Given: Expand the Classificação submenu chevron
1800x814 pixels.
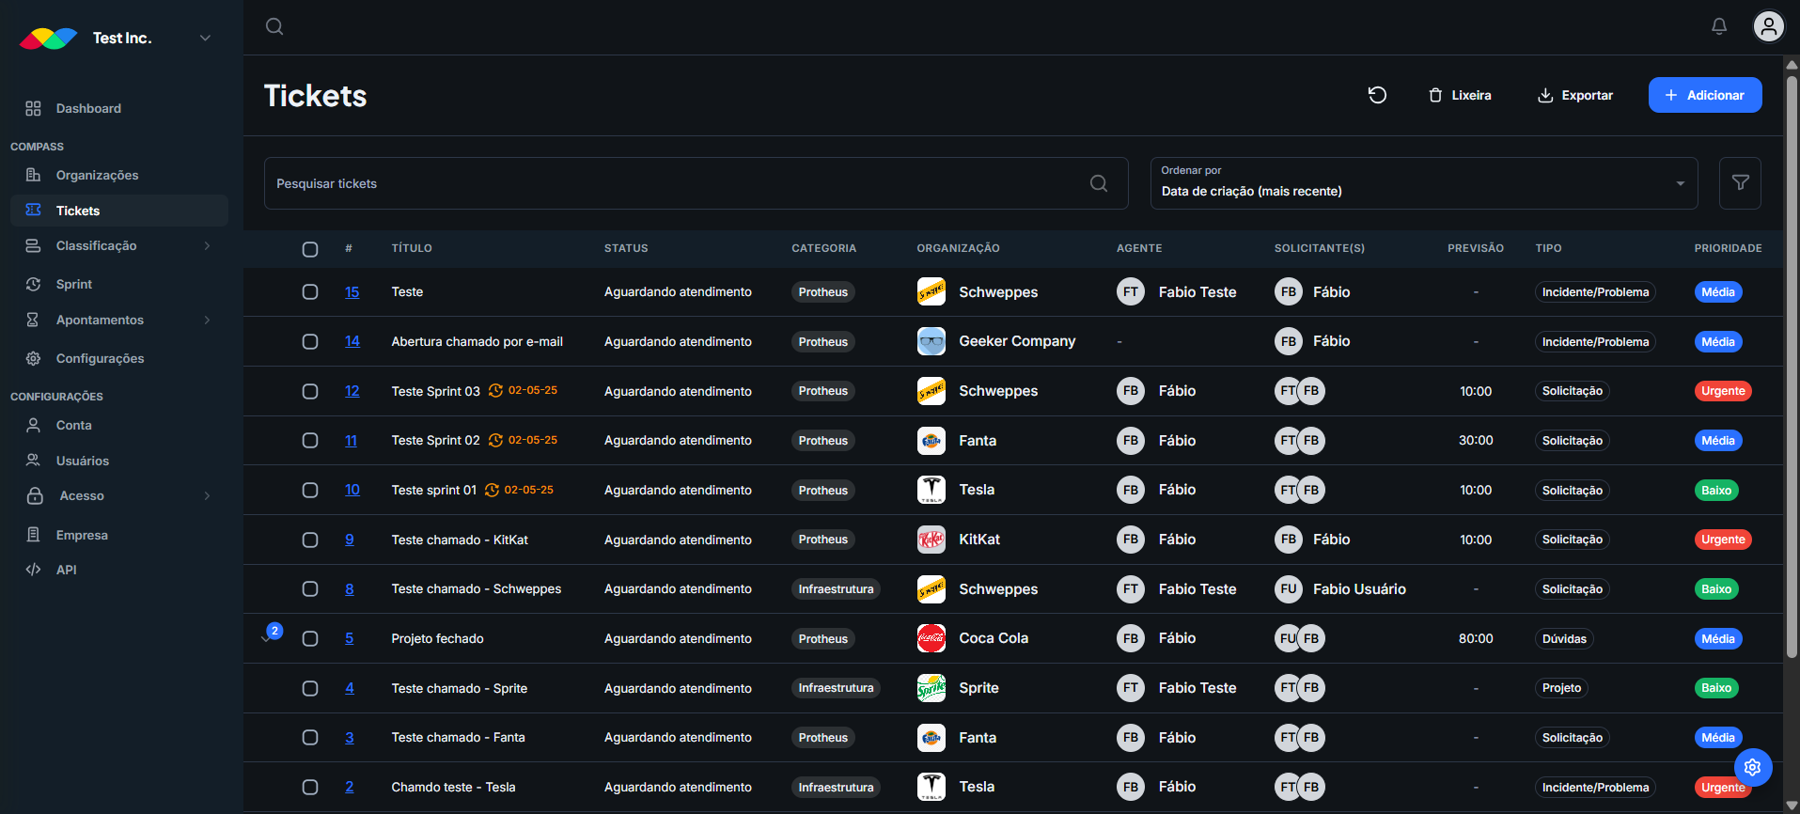Looking at the screenshot, I should click(x=207, y=246).
